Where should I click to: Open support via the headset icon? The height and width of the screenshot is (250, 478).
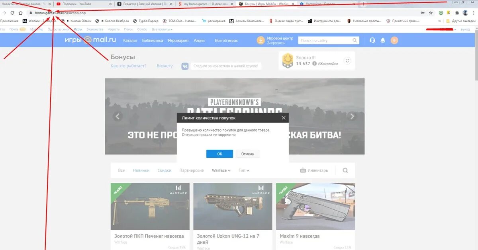[372, 40]
